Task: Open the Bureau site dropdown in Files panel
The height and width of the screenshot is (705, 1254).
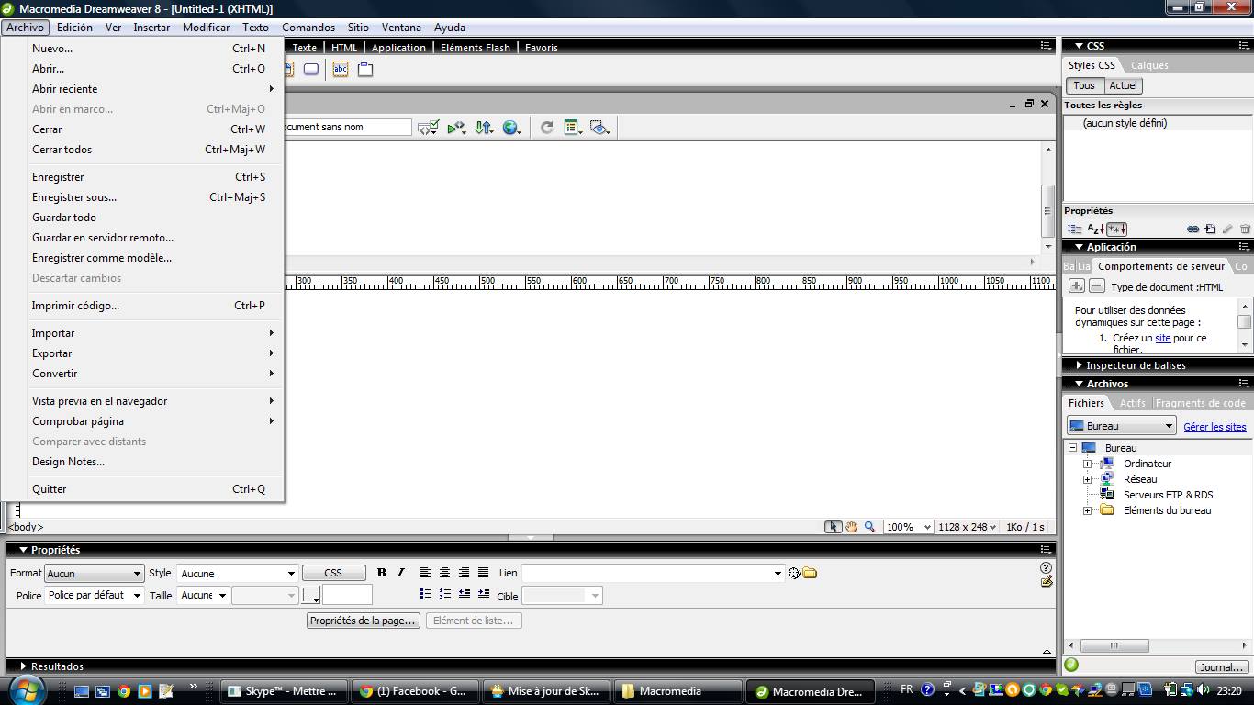Action: click(1122, 426)
